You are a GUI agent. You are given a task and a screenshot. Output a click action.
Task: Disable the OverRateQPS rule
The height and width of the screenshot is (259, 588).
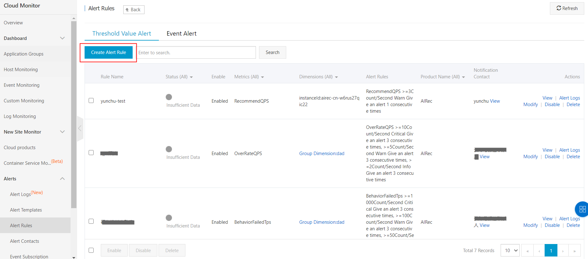[x=552, y=157]
